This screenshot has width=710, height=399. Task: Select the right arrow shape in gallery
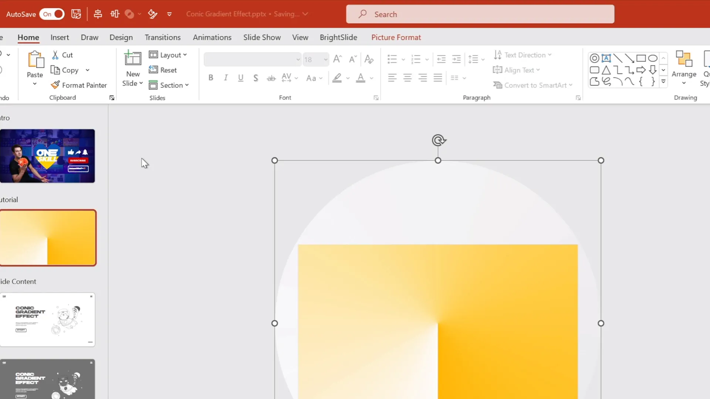click(641, 70)
